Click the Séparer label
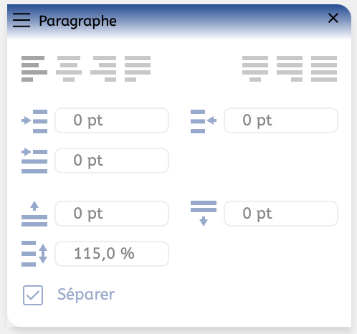Viewport: 357px width, 334px height. click(x=86, y=295)
